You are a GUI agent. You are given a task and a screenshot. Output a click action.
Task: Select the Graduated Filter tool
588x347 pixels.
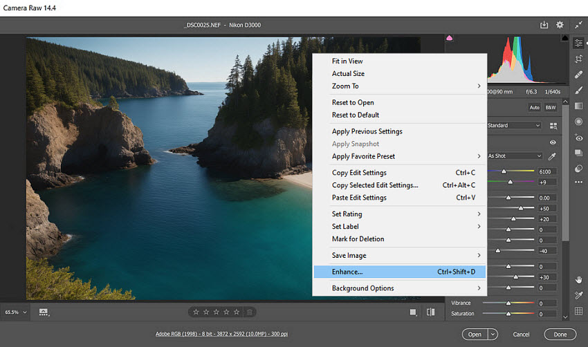[x=578, y=106]
